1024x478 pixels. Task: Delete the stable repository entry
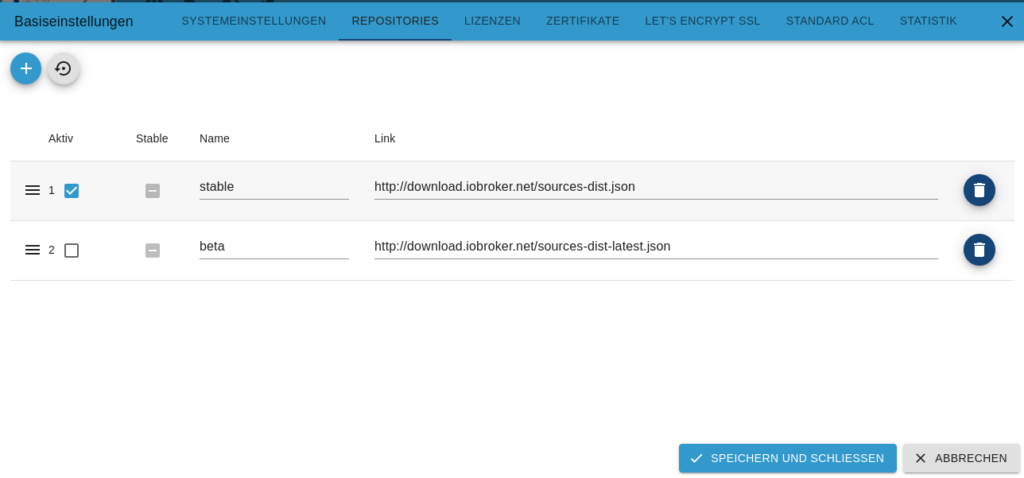click(x=979, y=190)
